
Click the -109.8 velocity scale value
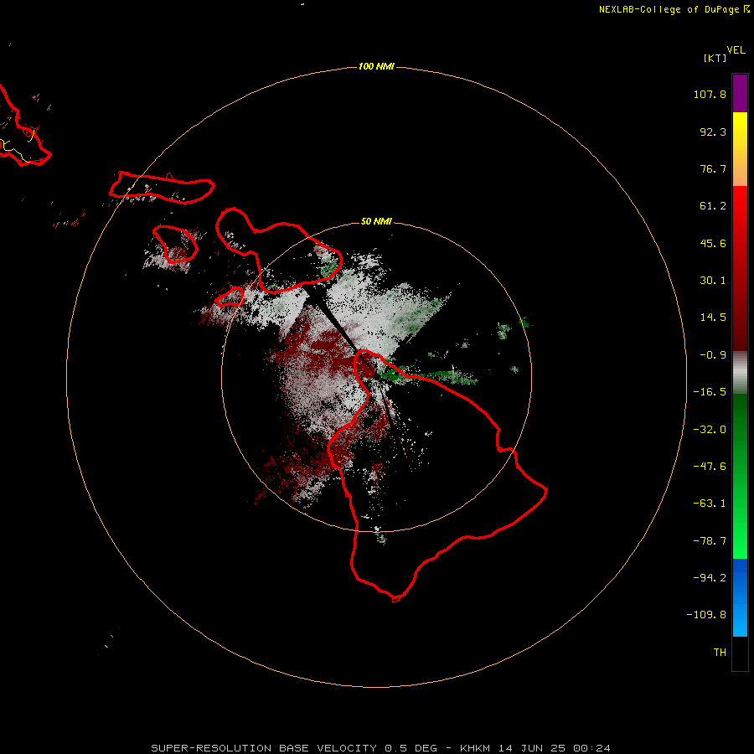point(706,615)
